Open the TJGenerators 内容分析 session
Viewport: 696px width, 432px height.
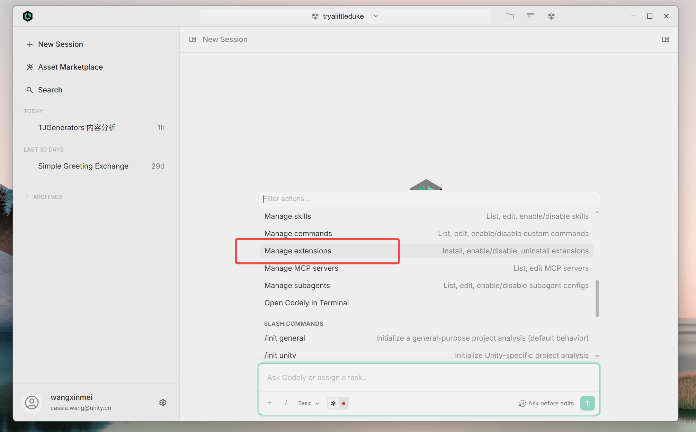tap(96, 127)
